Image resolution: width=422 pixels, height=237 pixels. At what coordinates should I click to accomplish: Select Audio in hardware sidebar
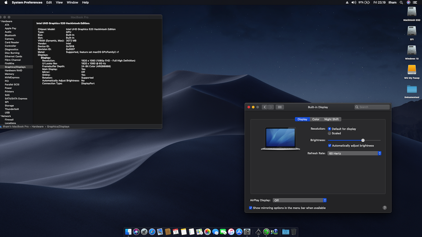(x=8, y=32)
